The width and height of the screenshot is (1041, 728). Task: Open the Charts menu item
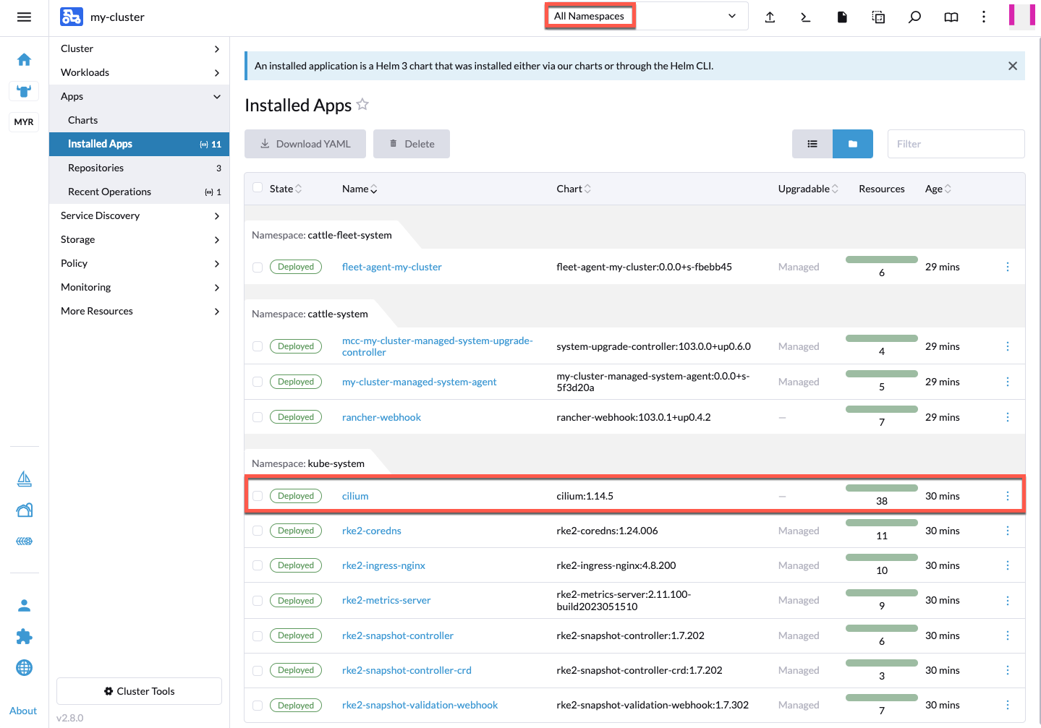(x=139, y=120)
